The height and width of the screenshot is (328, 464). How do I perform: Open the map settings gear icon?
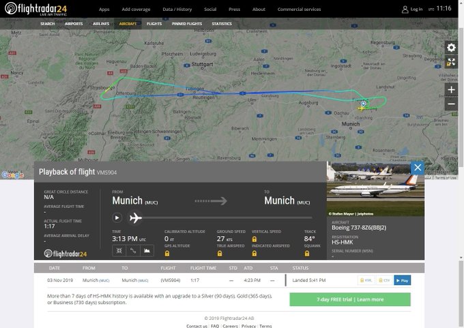(451, 48)
